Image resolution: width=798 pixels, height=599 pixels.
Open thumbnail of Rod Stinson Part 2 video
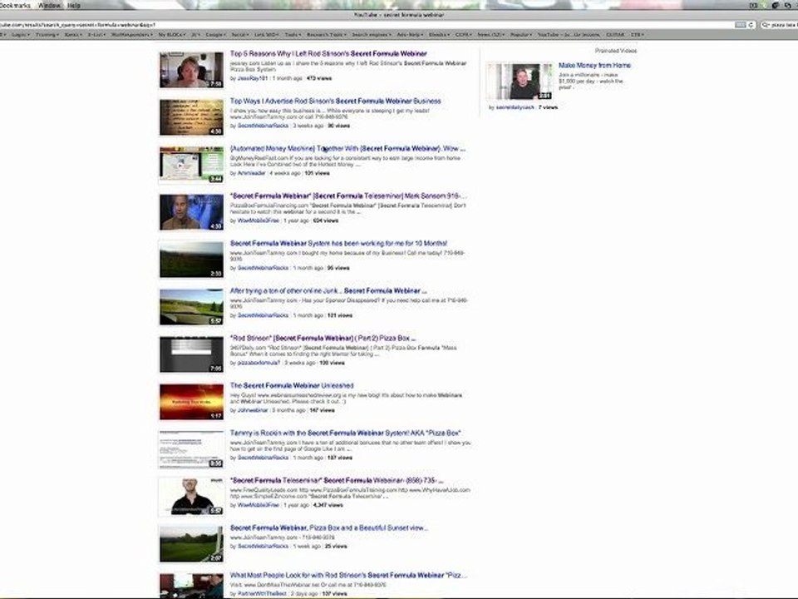[191, 354]
